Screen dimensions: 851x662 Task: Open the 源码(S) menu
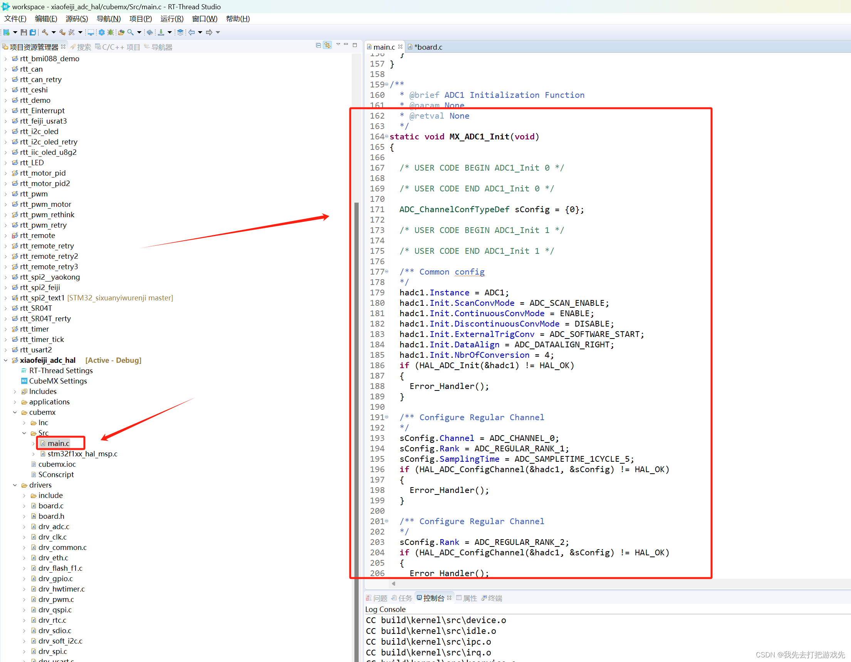[x=77, y=19]
